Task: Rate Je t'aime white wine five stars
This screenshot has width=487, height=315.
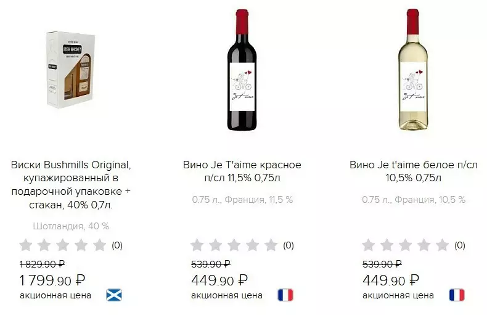Action: (x=442, y=245)
